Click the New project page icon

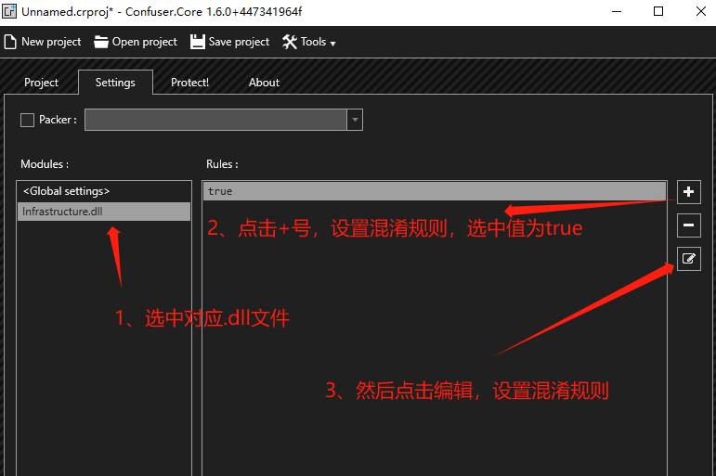tap(10, 42)
